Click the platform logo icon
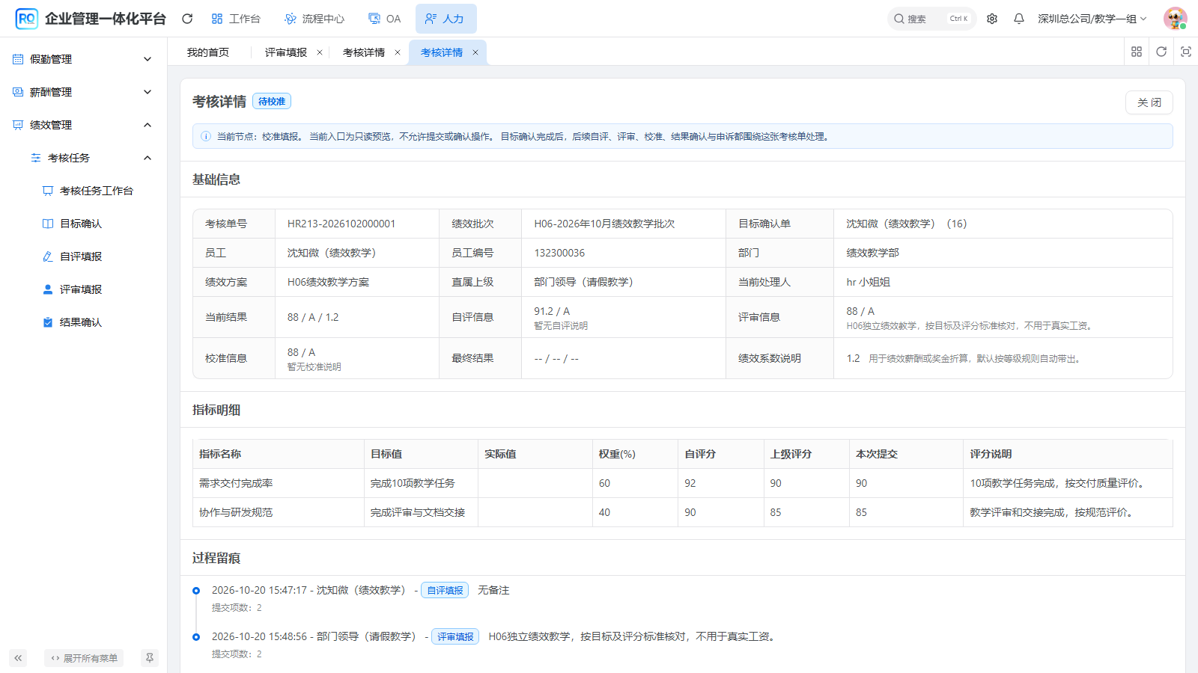The width and height of the screenshot is (1198, 673). (x=27, y=19)
